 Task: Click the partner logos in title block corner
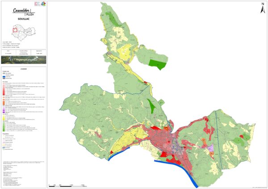(x=39, y=4)
